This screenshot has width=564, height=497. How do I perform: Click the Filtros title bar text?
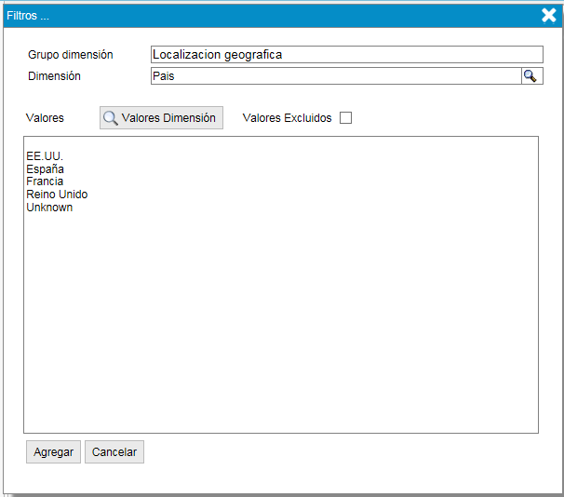28,16
